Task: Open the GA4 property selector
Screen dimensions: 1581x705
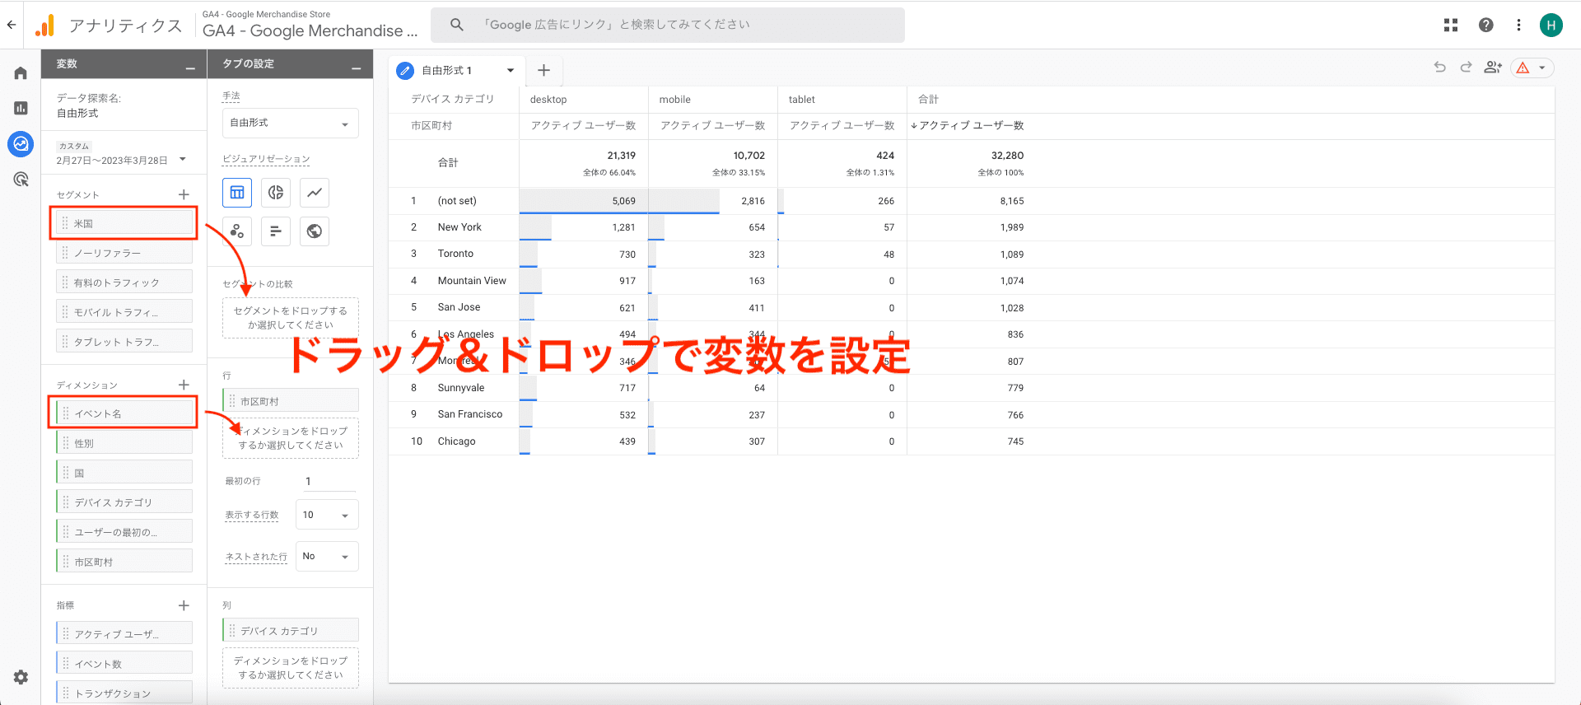Action: coord(310,25)
